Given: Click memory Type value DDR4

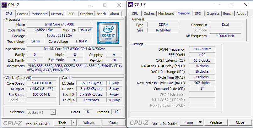Looking at the screenshot, I should [x=163, y=25].
